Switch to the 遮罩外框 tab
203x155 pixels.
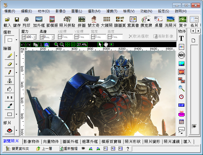[x=90, y=141]
